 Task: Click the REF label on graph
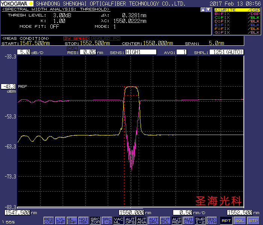pos(23,87)
